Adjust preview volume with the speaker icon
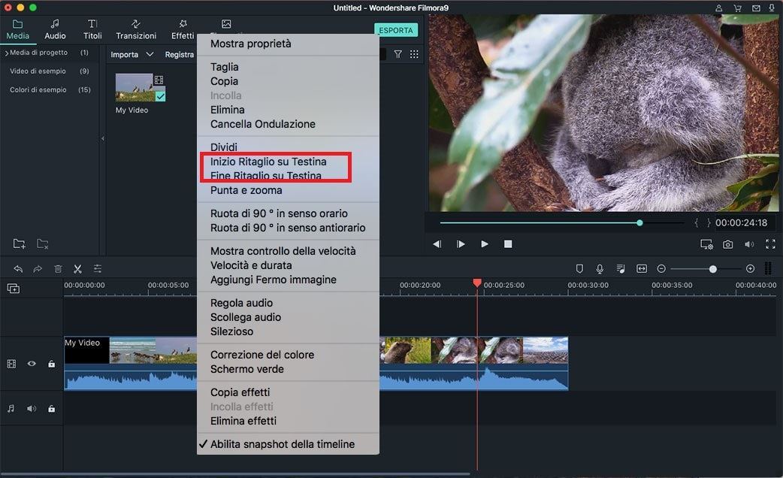783x478 pixels. tap(749, 244)
